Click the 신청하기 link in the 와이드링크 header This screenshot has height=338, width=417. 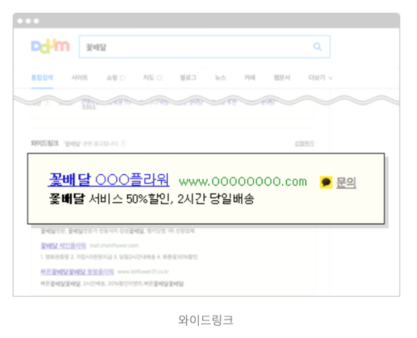tap(304, 144)
